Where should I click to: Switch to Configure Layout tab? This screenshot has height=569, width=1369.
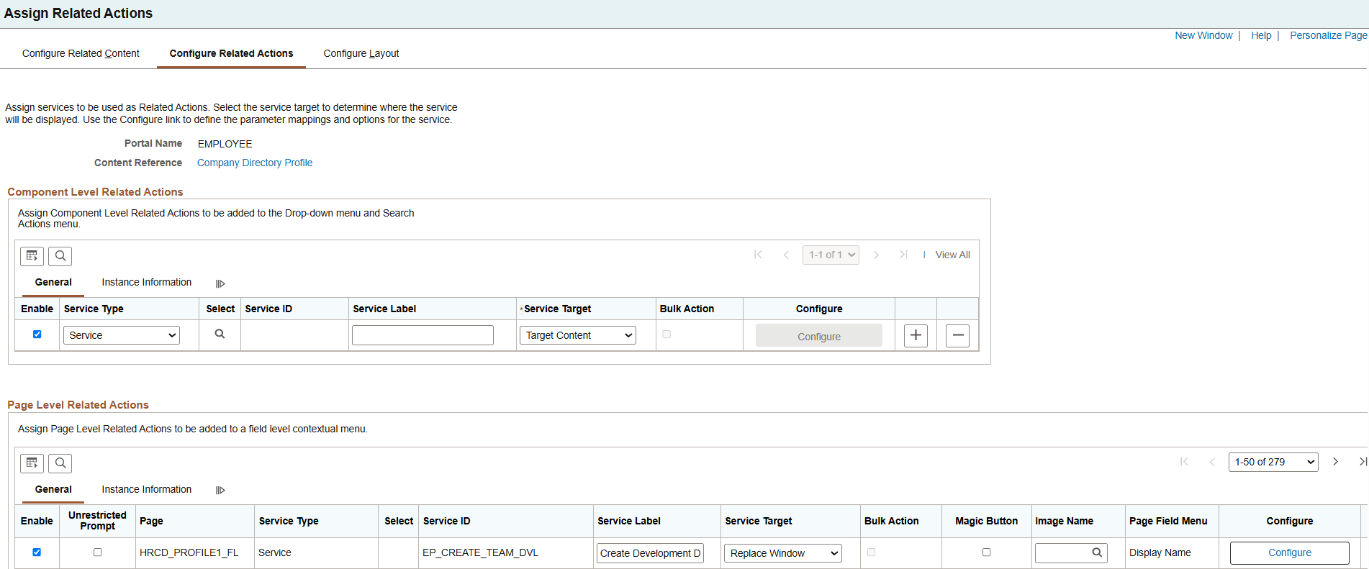coord(361,53)
